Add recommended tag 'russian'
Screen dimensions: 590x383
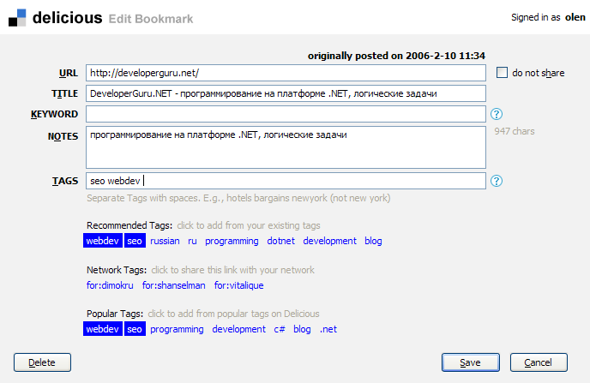point(165,242)
